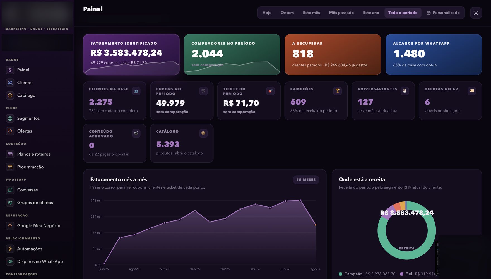Open Segmentos target icon in sidebar
Screen dimensions: 491x279
(10, 118)
